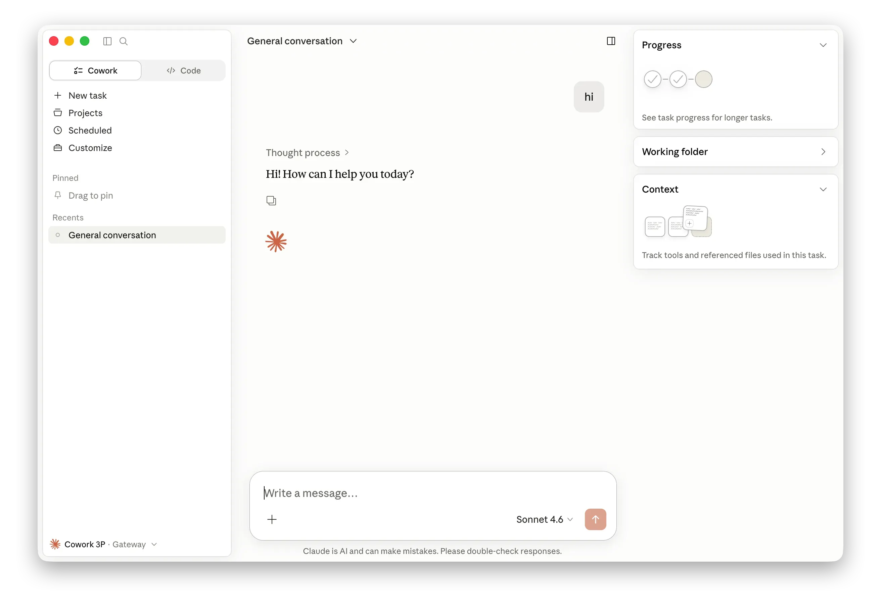Click the 'hi' user message bubble

coord(589,97)
